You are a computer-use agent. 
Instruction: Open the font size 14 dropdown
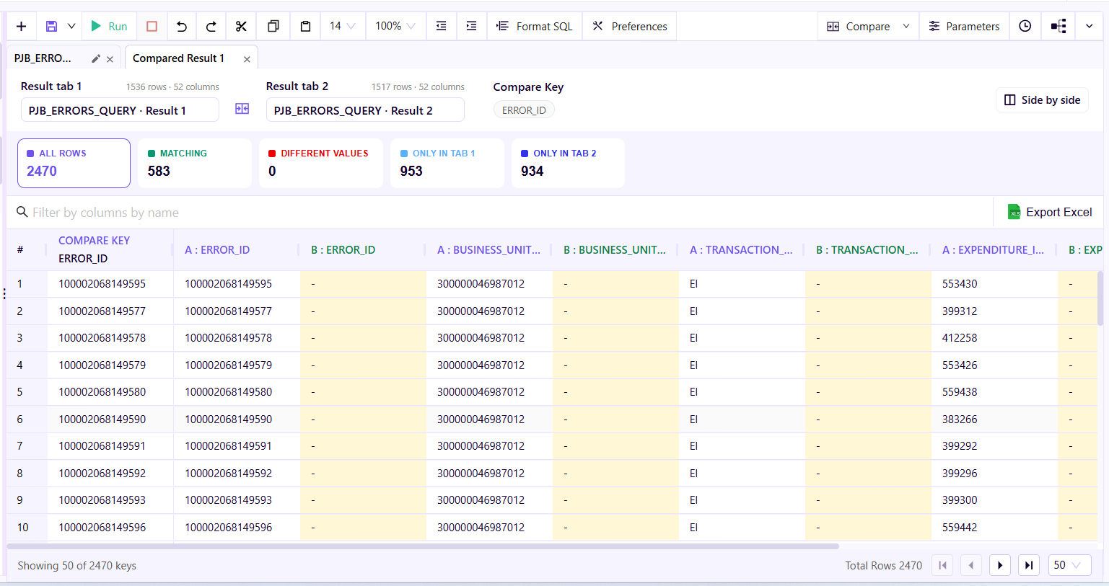(x=343, y=27)
